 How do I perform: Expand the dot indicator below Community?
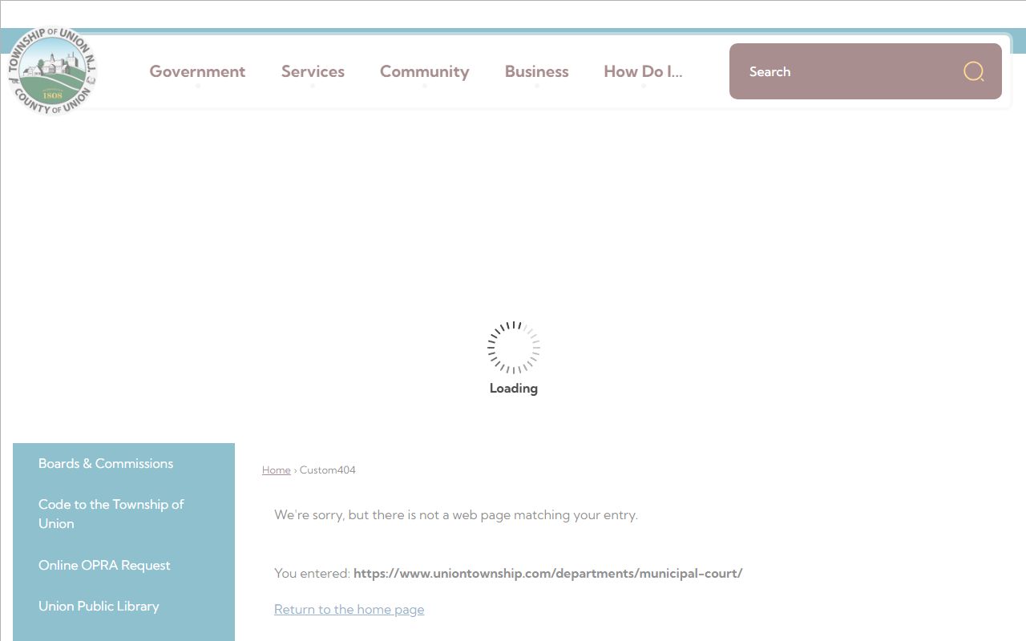pyautogui.click(x=425, y=87)
